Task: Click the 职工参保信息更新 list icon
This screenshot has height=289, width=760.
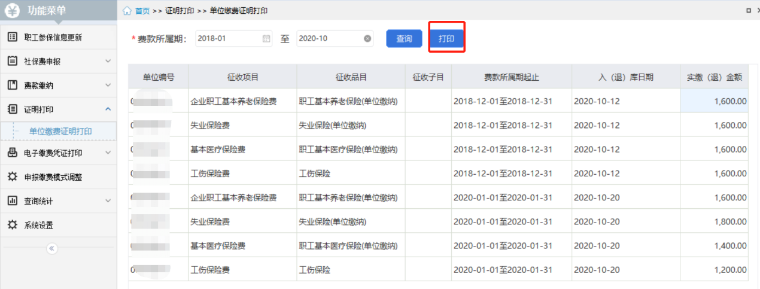Action: coord(12,37)
